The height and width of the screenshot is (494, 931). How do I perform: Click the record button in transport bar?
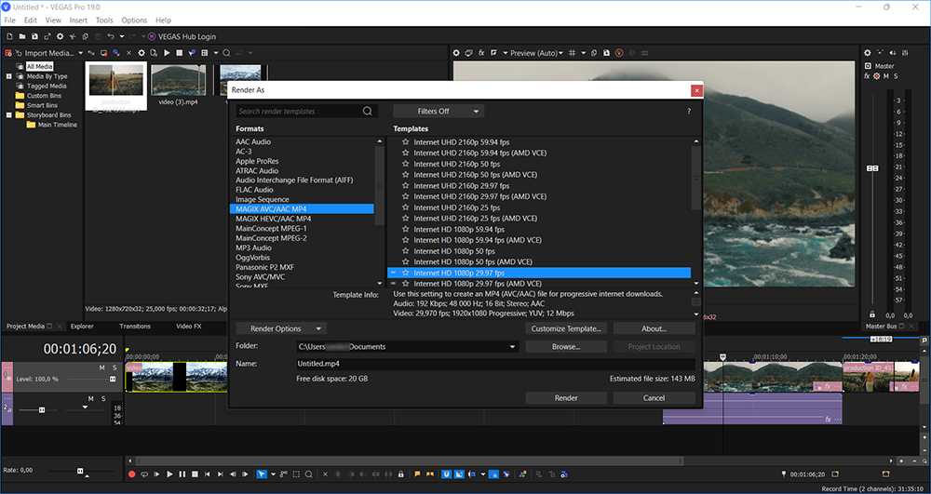(131, 474)
